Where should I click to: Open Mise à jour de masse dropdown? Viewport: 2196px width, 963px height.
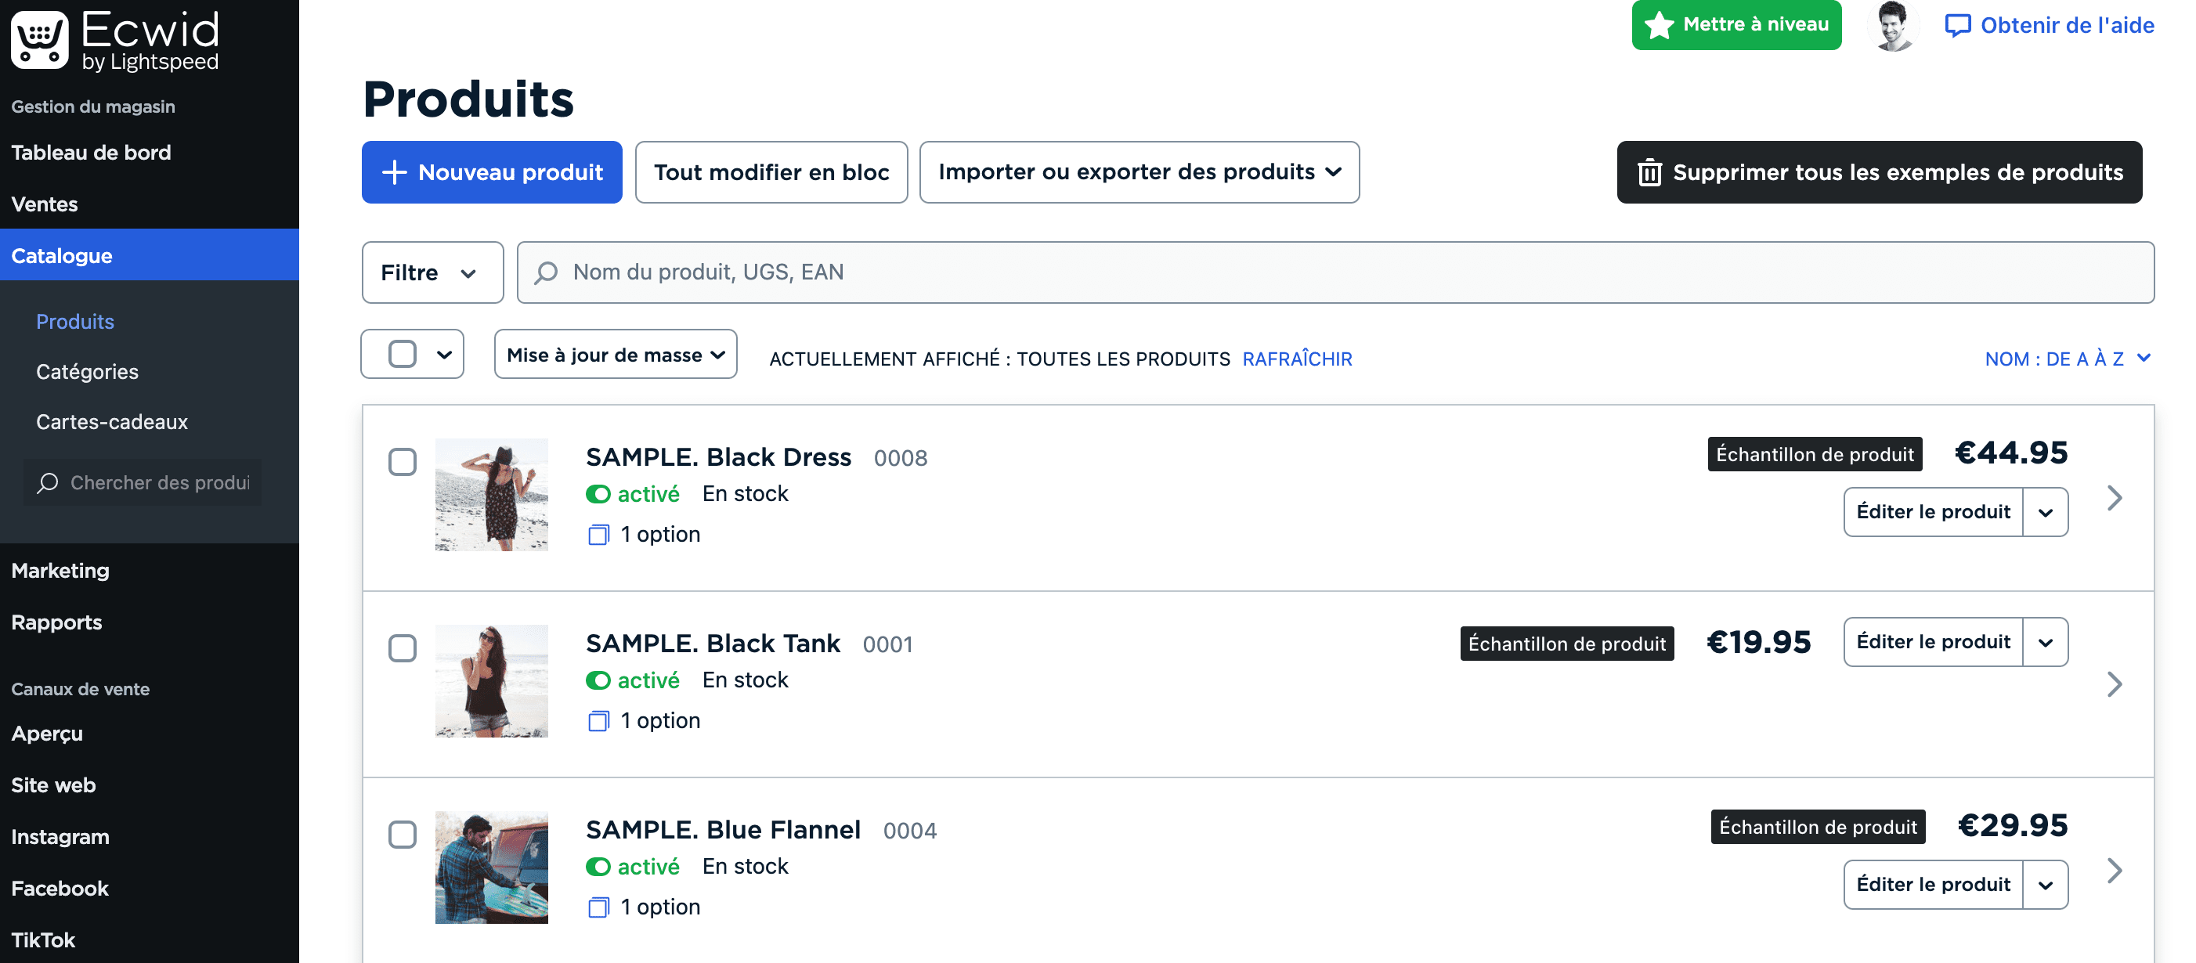616,355
